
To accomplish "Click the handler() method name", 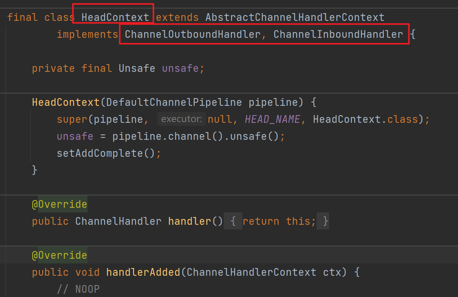I will [189, 221].
